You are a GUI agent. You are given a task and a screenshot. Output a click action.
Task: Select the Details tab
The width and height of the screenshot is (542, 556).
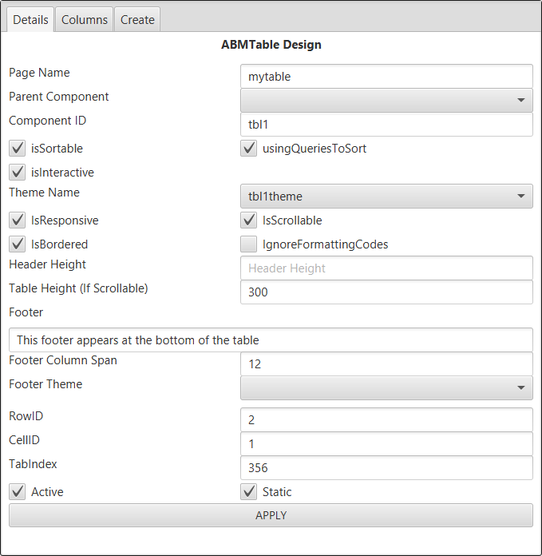coord(30,20)
